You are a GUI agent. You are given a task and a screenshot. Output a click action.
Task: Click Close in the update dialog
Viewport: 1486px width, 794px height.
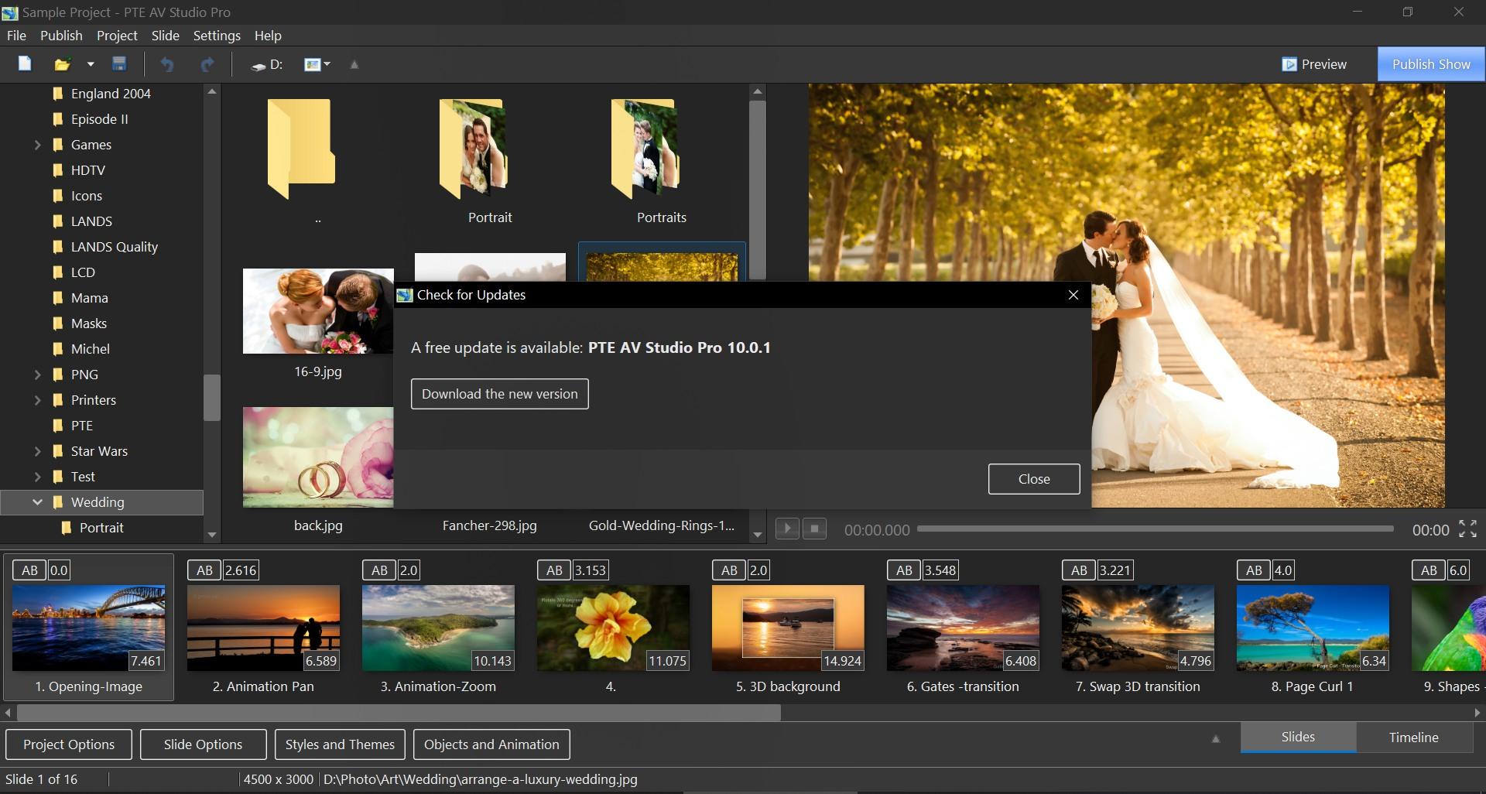pos(1034,479)
